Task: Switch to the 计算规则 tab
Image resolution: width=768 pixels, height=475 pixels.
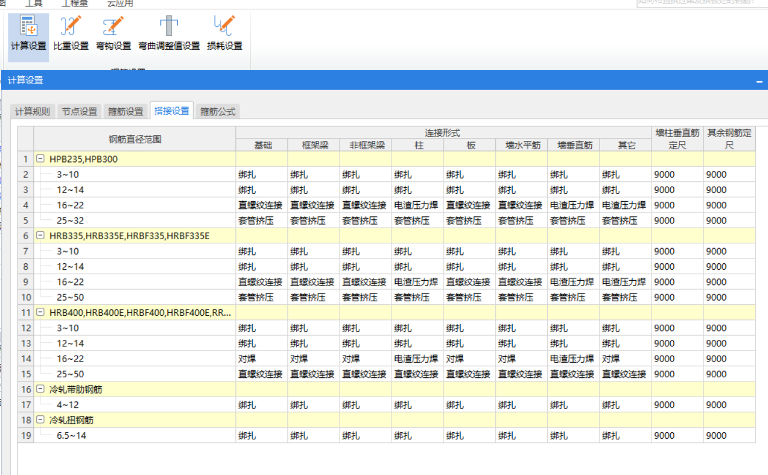Action: click(33, 111)
